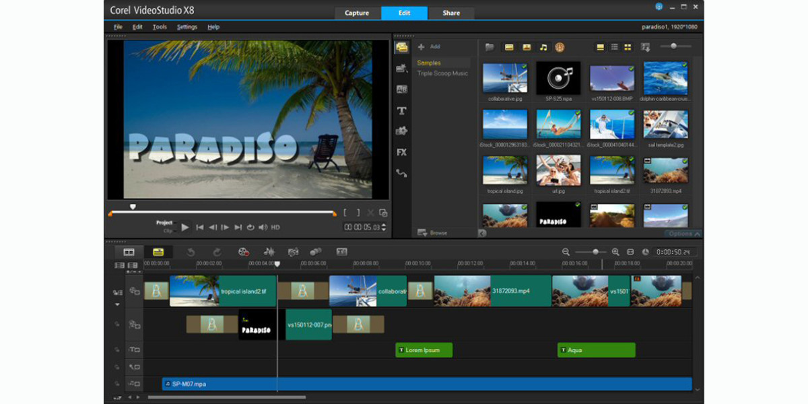Switch to Storyboard view
Screen dimensions: 808x404
pyautogui.click(x=128, y=251)
